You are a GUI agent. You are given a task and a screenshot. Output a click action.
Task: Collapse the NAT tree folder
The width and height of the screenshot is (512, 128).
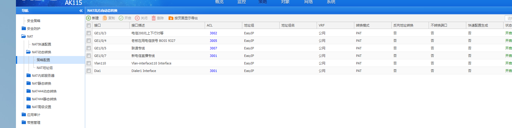coord(24,36)
